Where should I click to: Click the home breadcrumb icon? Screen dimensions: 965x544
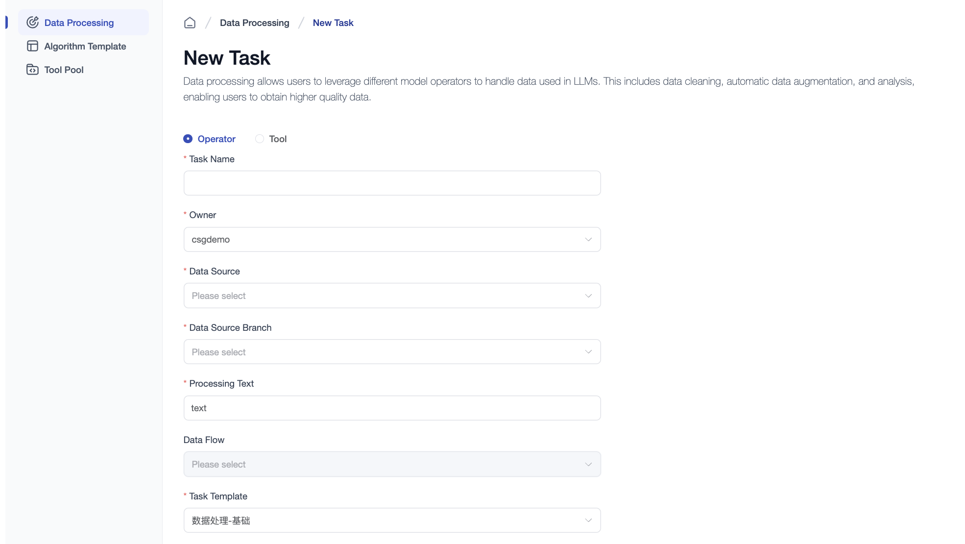click(190, 23)
